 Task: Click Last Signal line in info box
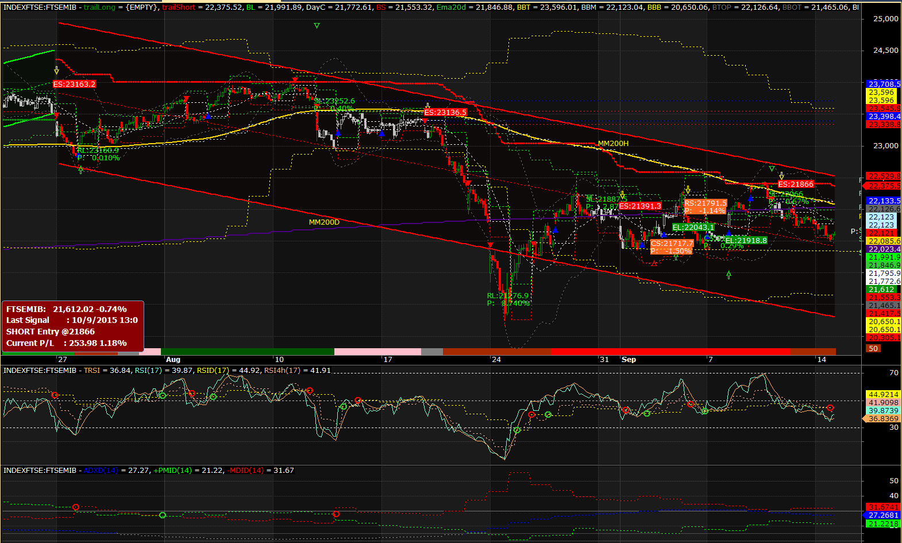point(72,320)
